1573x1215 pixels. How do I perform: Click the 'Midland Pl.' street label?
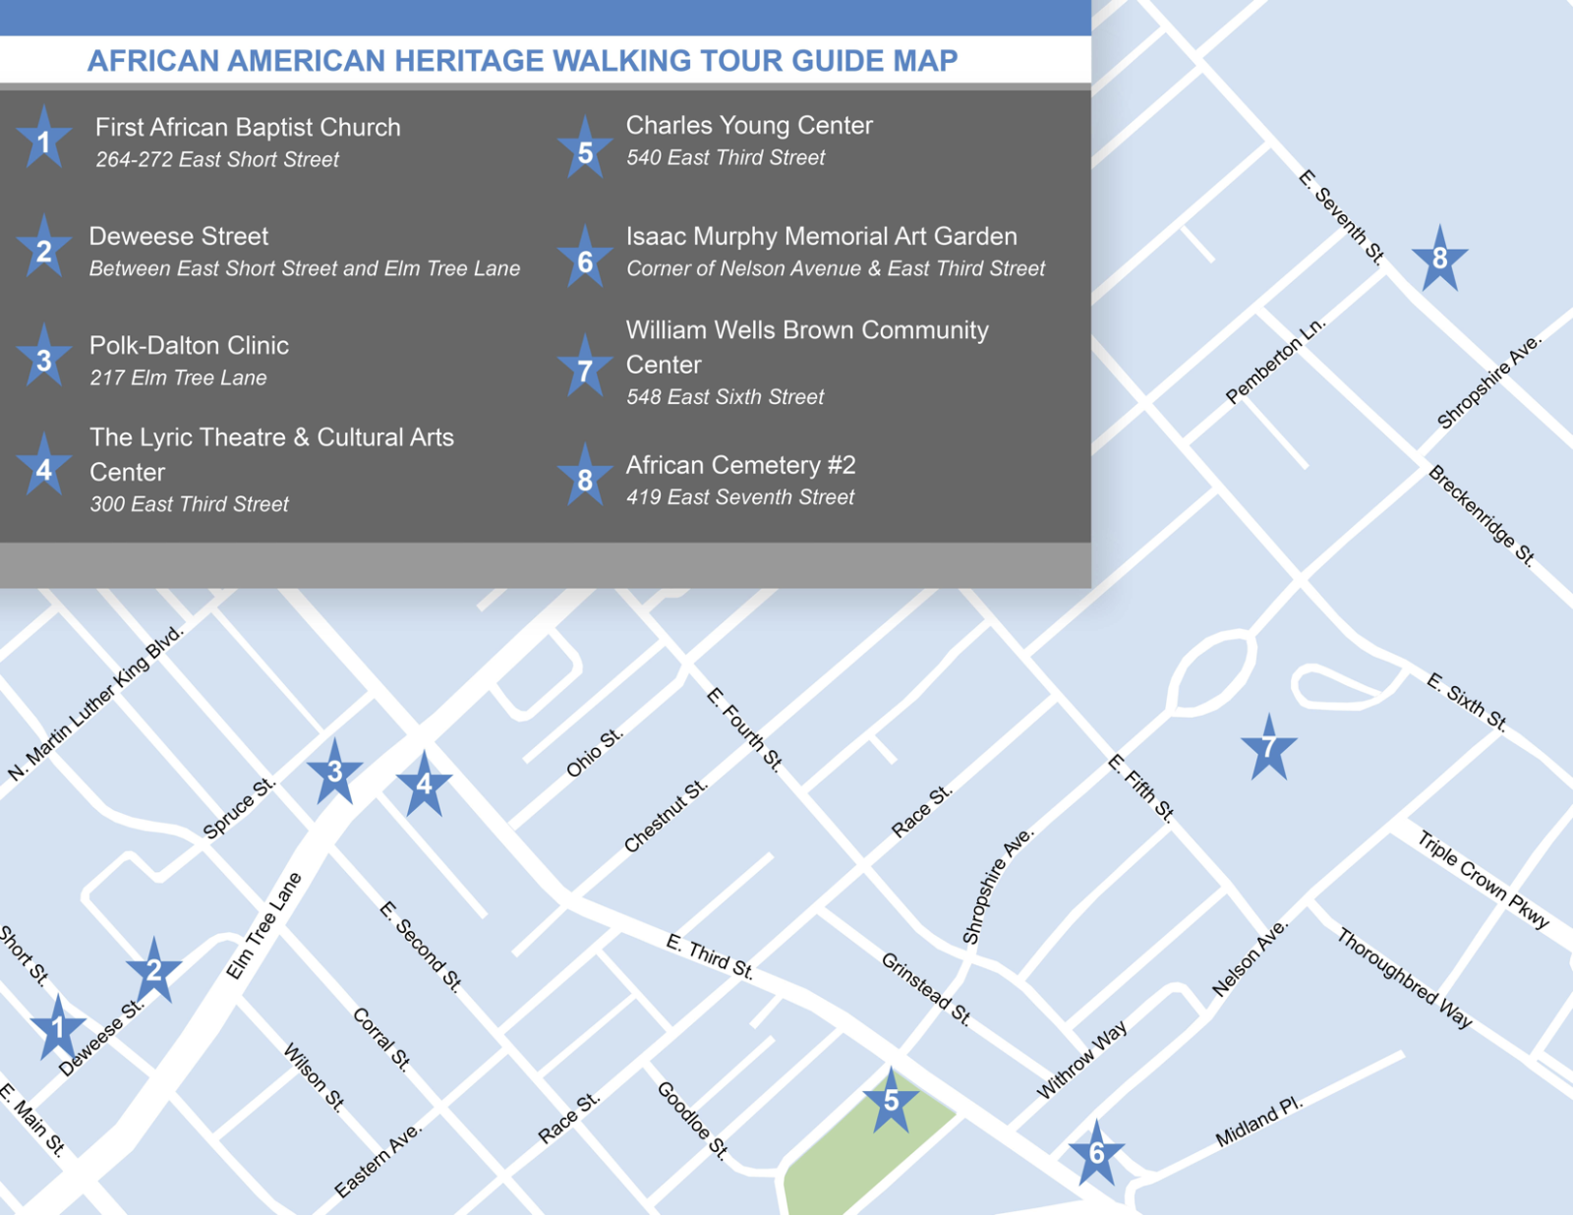pyautogui.click(x=1259, y=1122)
